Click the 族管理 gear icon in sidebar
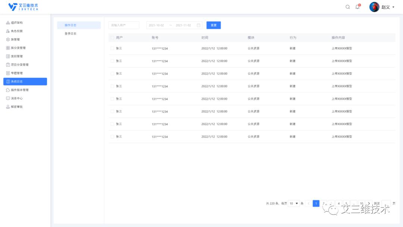This screenshot has width=403, height=227. pos(8,40)
